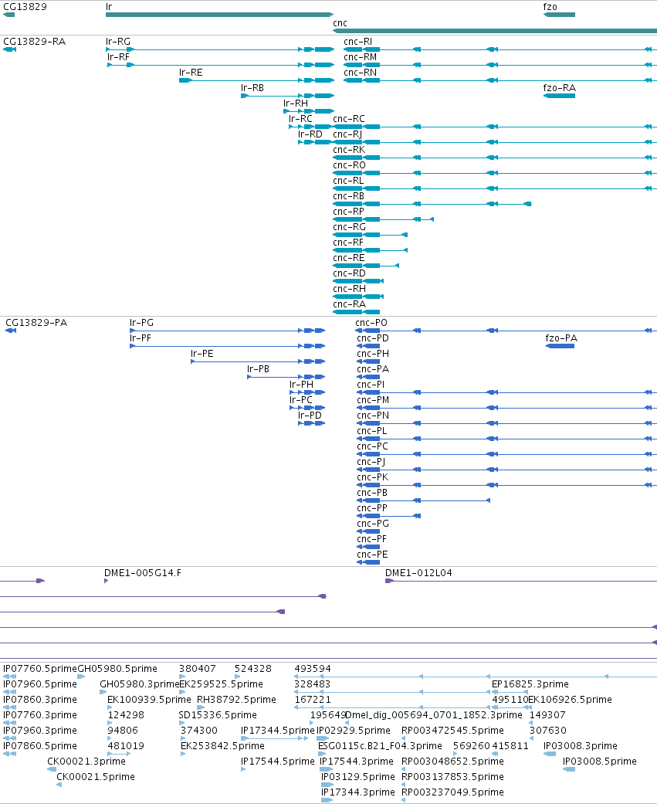Click protein lr-PF label
This screenshot has height=804, width=657.
[141, 338]
